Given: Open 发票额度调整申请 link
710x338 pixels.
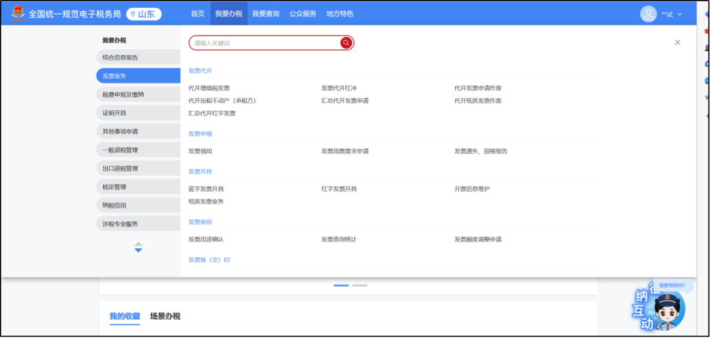Looking at the screenshot, I should click(478, 240).
